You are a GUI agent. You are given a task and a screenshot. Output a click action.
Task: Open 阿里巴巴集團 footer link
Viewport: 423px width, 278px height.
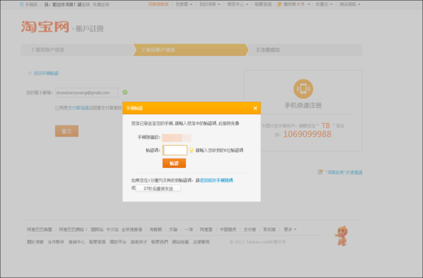40,229
